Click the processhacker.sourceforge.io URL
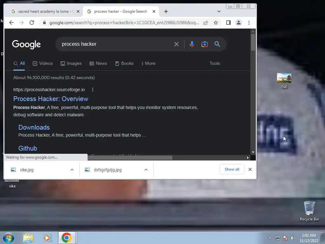Image resolution: width=325 pixels, height=244 pixels. 49,90
